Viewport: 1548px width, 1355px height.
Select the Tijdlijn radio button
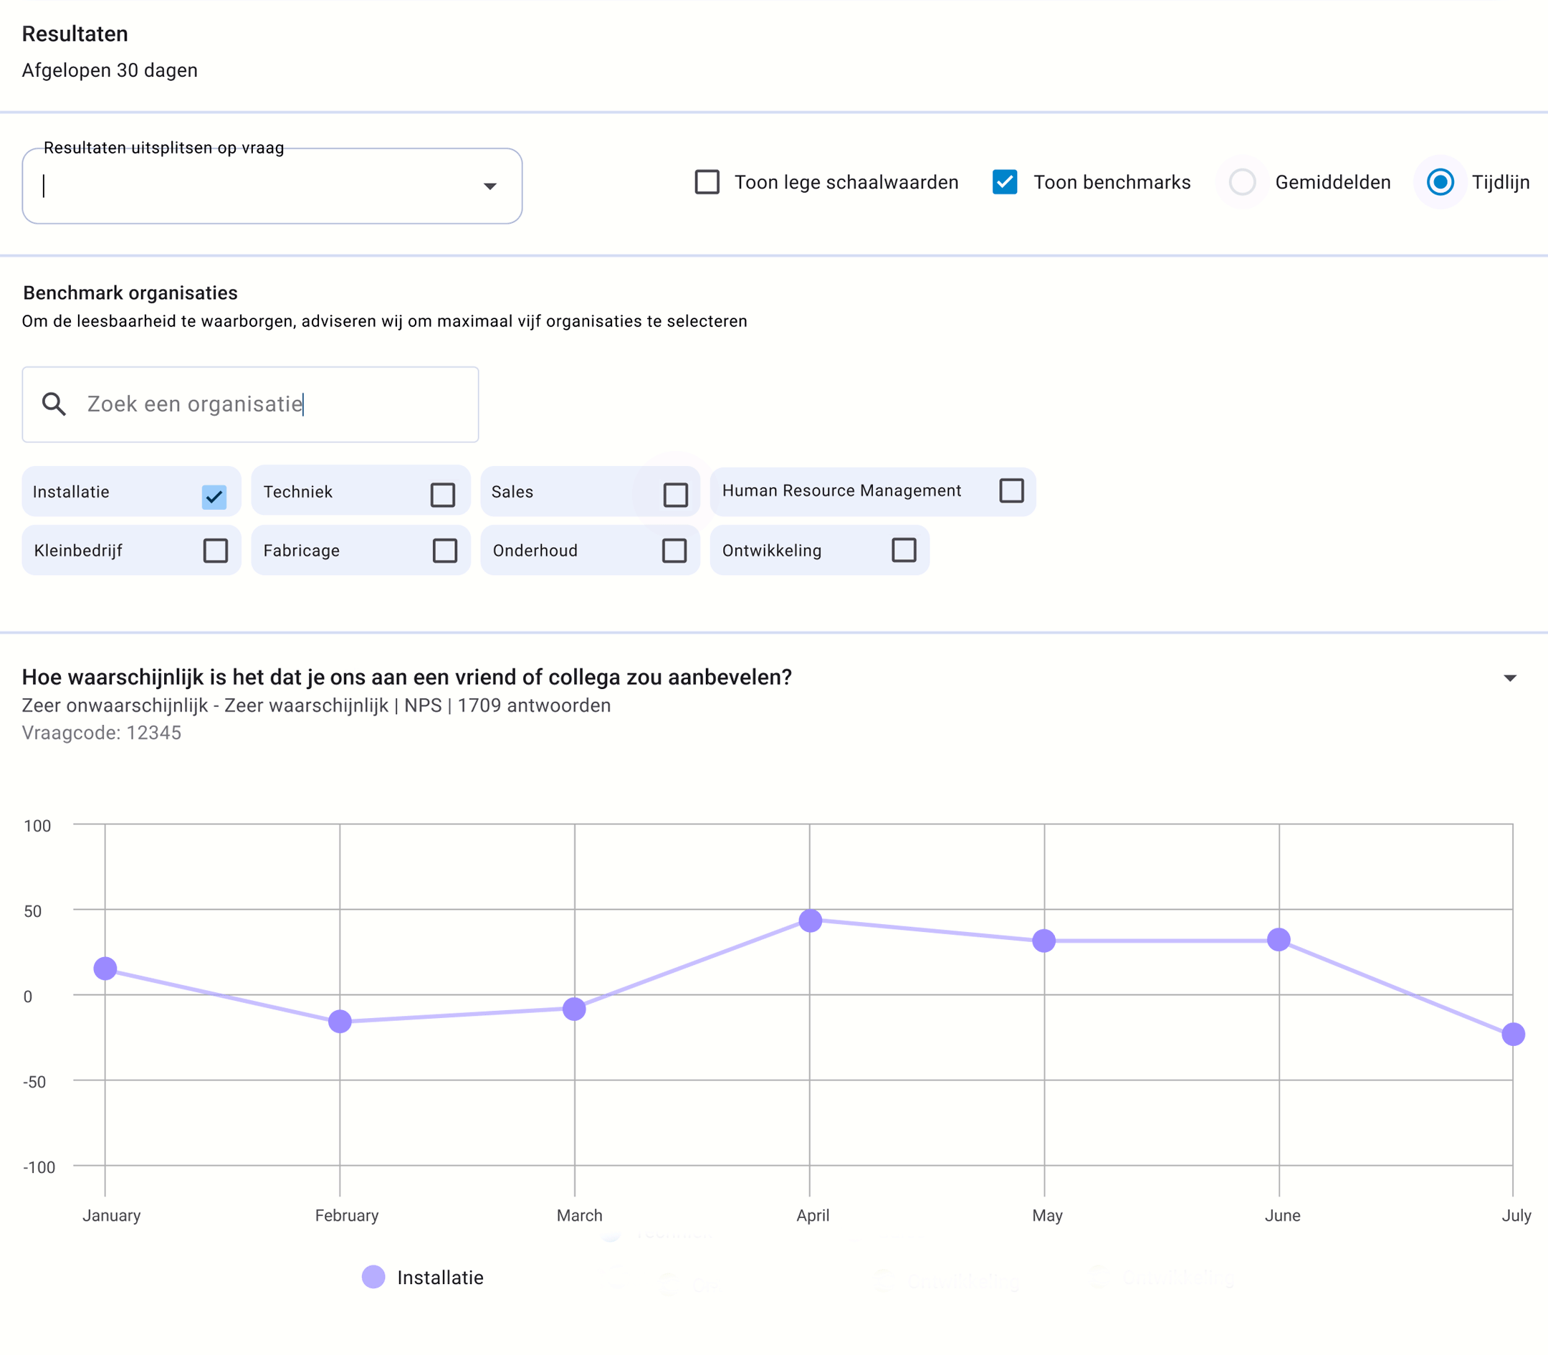coord(1440,182)
